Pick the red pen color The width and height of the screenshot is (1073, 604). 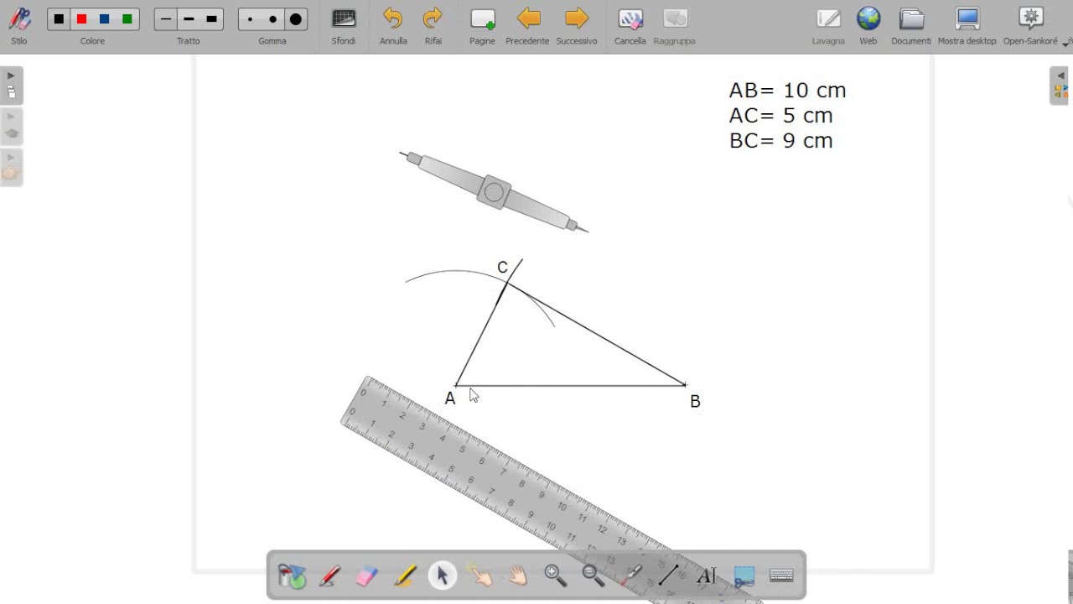pyautogui.click(x=81, y=19)
